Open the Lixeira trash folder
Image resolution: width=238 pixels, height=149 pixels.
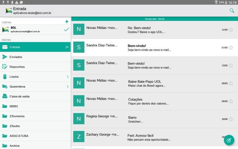[x=35, y=77]
